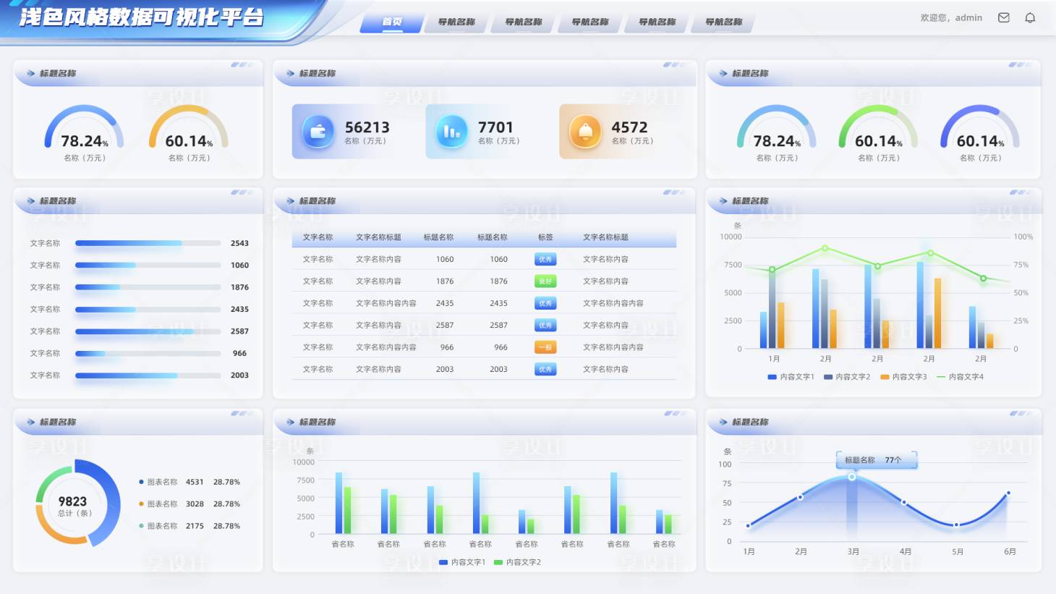Image resolution: width=1056 pixels, height=594 pixels.
Task: Click the orange bell icon beside 4572
Action: coord(585,132)
